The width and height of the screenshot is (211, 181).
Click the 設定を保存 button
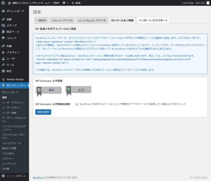(43, 112)
